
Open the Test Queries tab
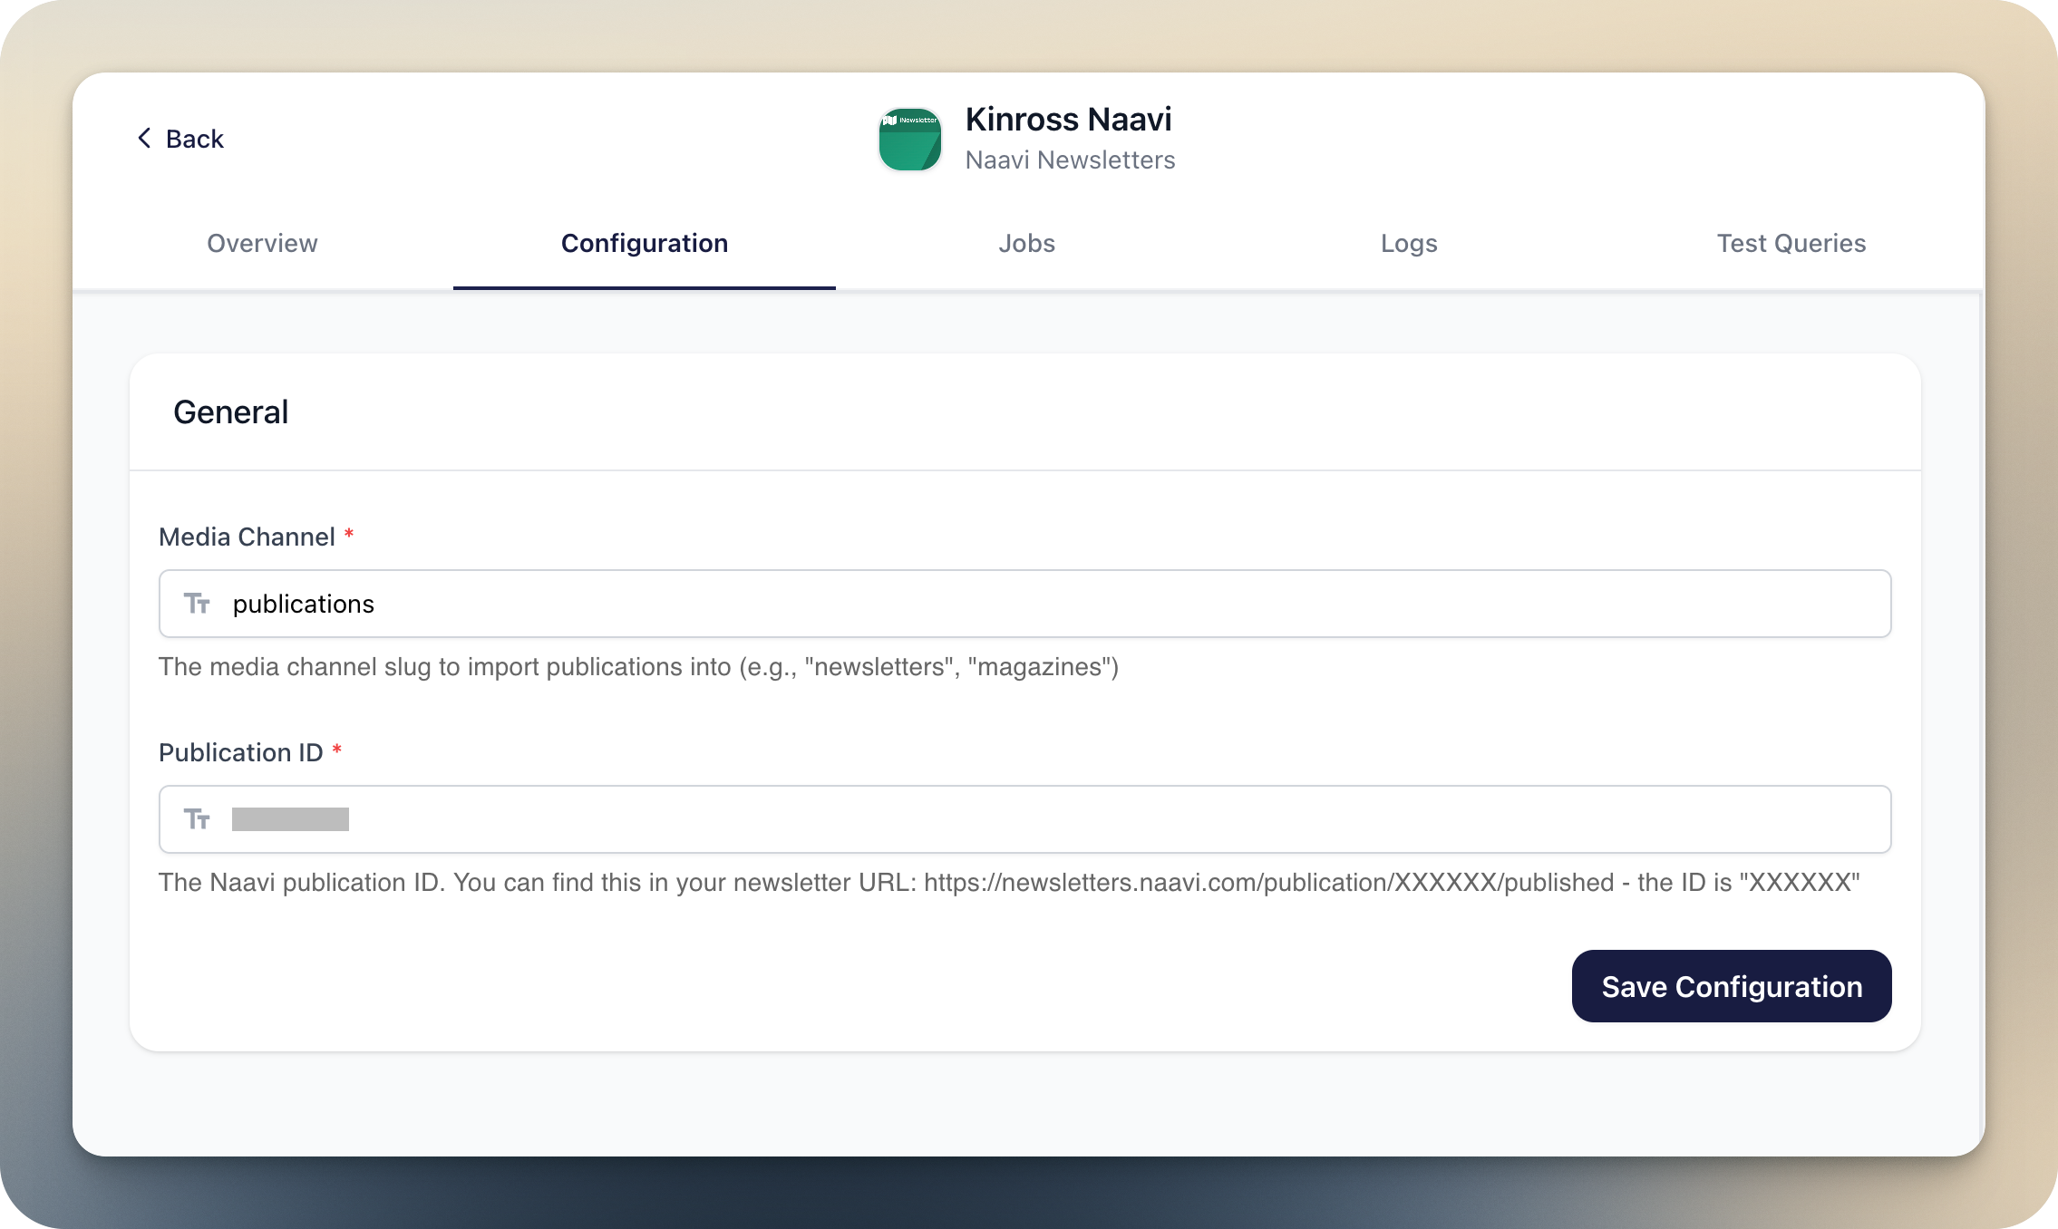point(1791,243)
